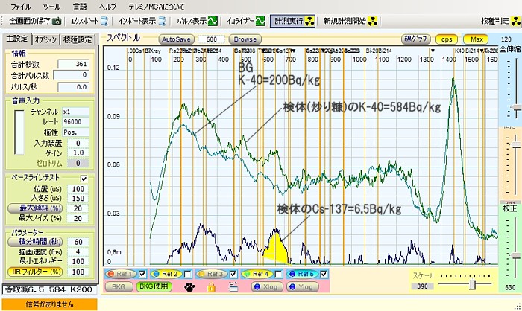The image size is (522, 311).
Task: Click the small window list icon
Action: 233,286
